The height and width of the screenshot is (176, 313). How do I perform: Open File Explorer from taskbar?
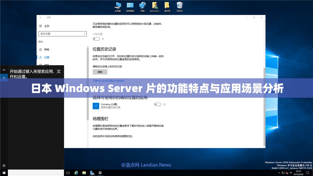(84, 173)
